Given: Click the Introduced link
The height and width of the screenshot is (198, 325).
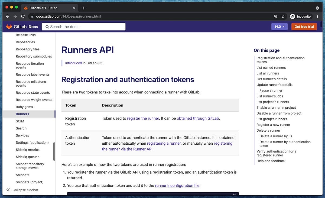Looking at the screenshot, I should pos(73,63).
